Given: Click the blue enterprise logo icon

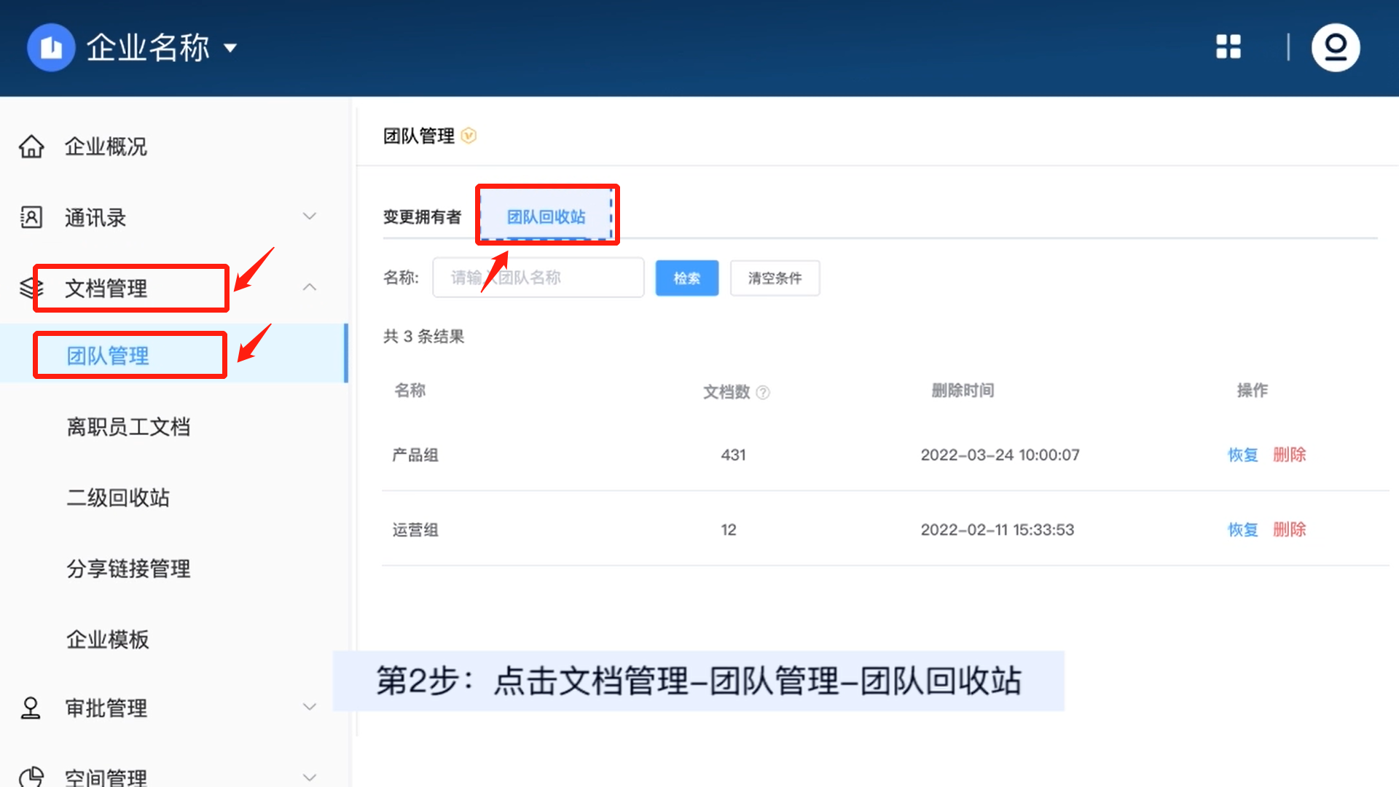Looking at the screenshot, I should (x=51, y=48).
